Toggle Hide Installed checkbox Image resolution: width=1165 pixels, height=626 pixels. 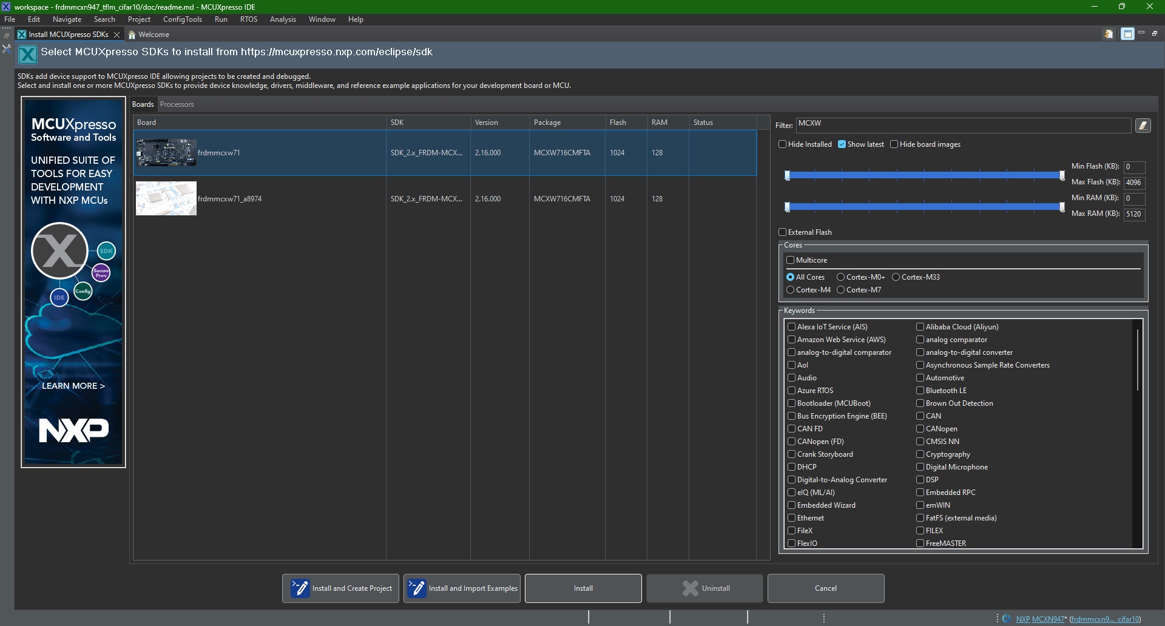[783, 144]
